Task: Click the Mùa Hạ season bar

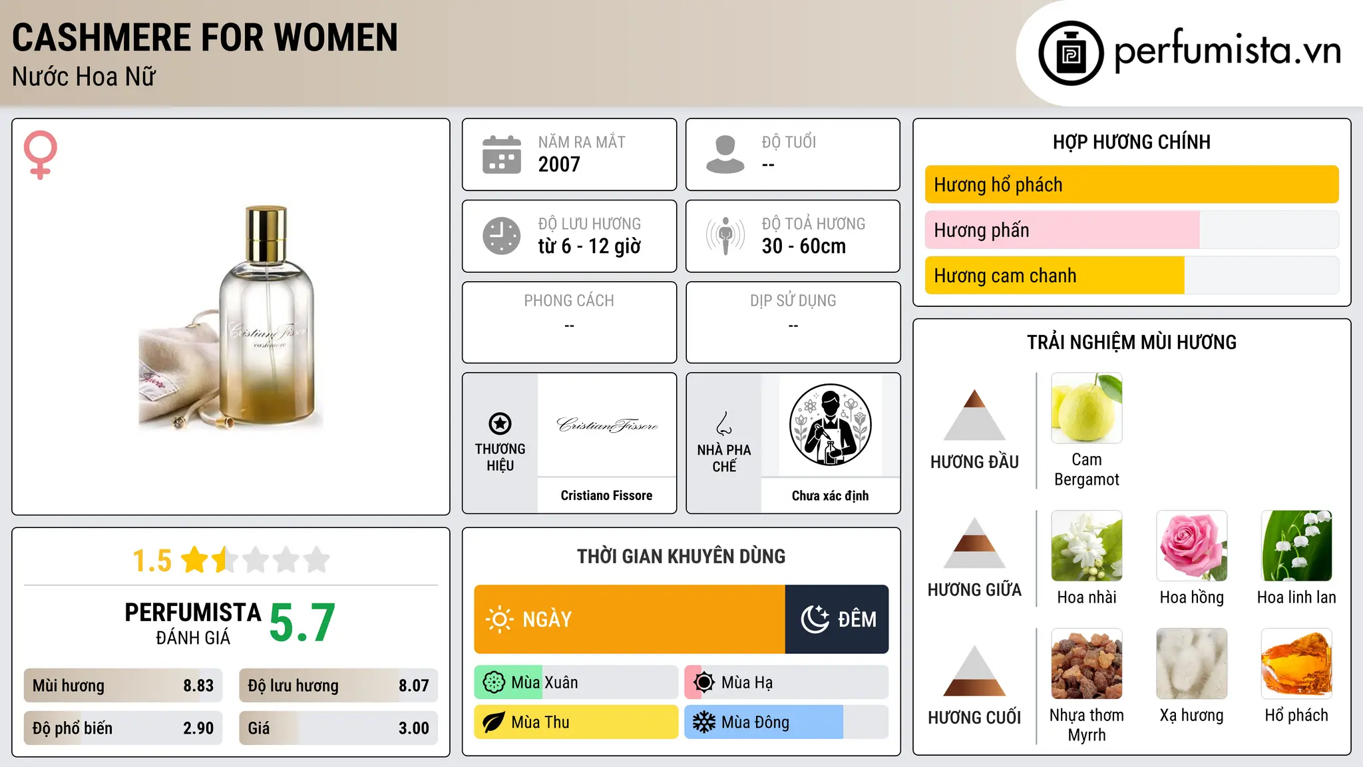Action: (787, 682)
